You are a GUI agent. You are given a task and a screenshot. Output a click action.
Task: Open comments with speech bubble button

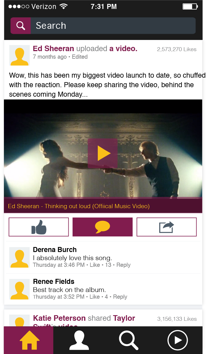pyautogui.click(x=103, y=227)
